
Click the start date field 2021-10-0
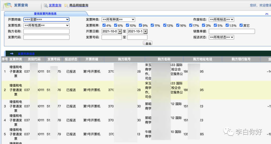point(110,31)
